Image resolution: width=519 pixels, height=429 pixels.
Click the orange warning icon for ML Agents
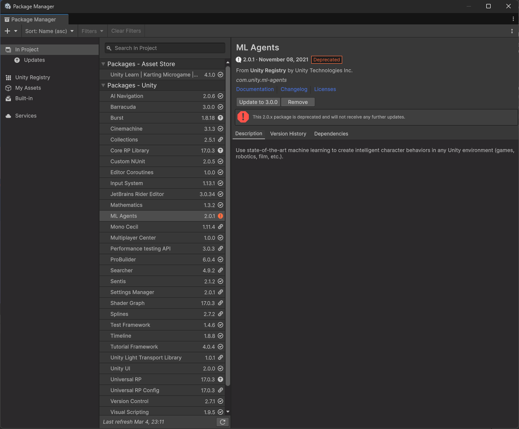[220, 216]
